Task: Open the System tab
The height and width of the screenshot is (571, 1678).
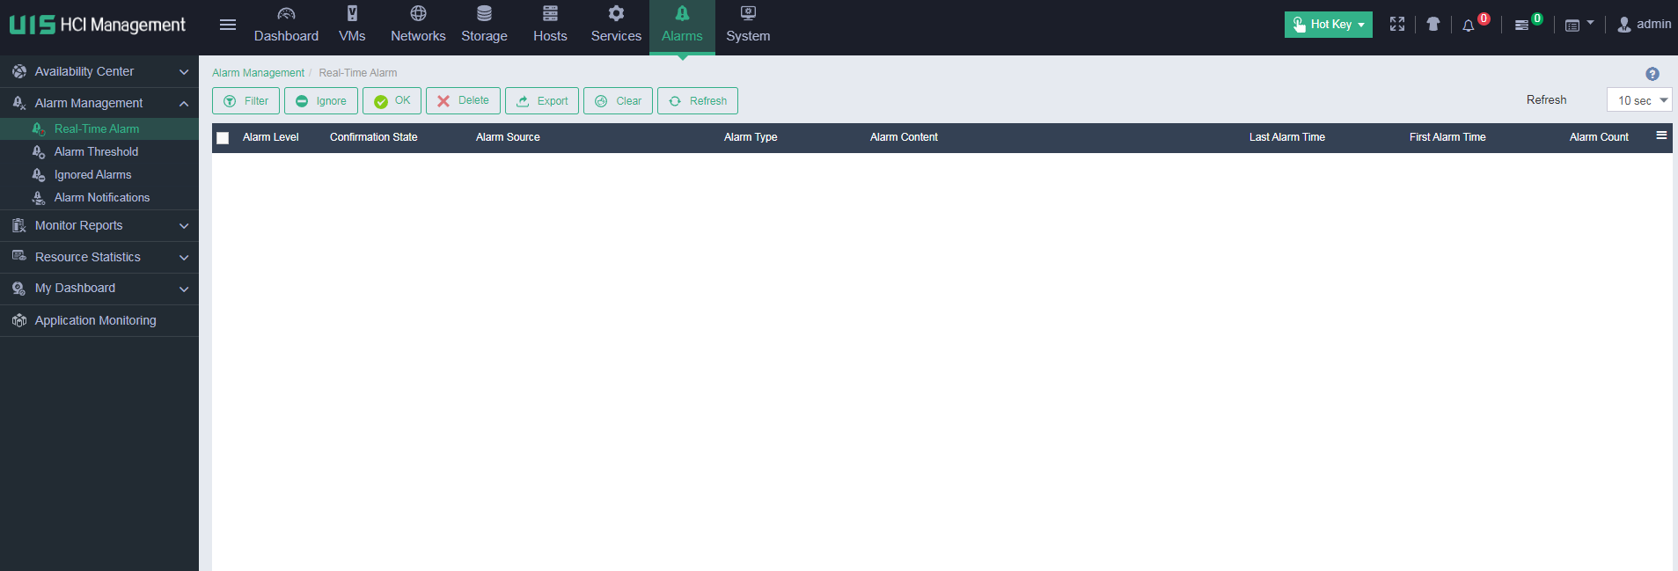Action: pos(748,25)
